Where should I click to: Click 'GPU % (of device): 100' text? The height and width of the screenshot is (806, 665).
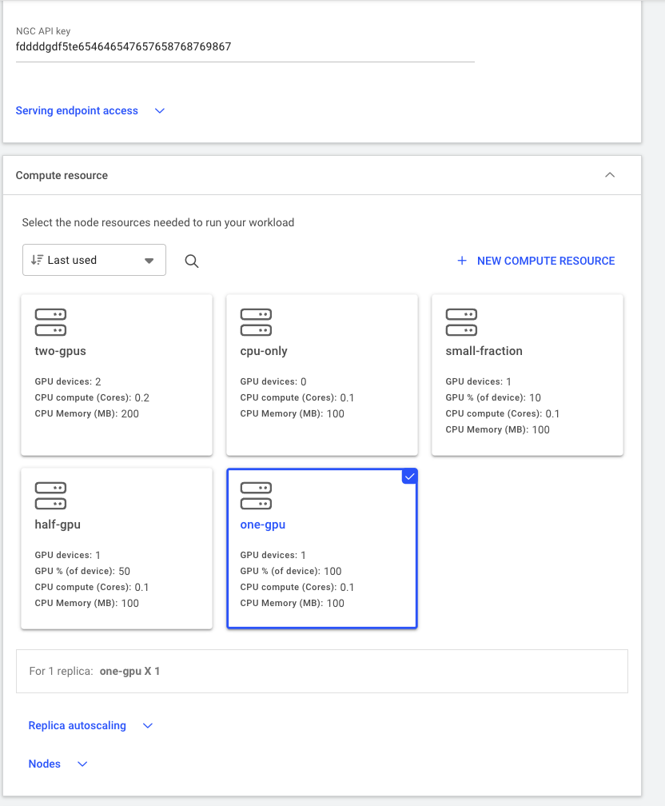pyautogui.click(x=291, y=571)
